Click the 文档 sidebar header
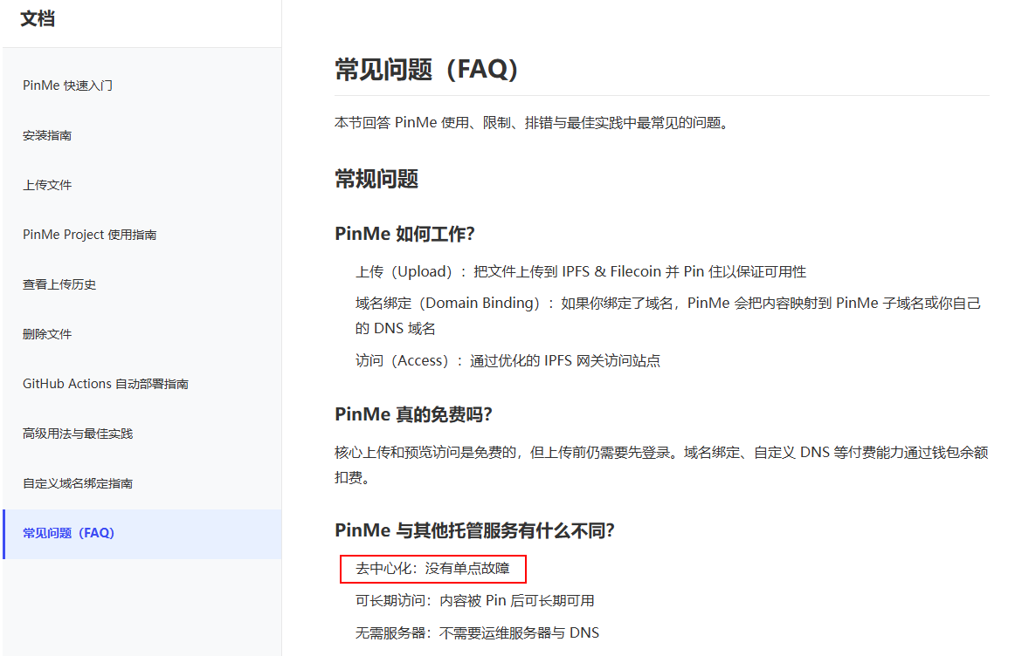1022x656 pixels. click(x=38, y=19)
